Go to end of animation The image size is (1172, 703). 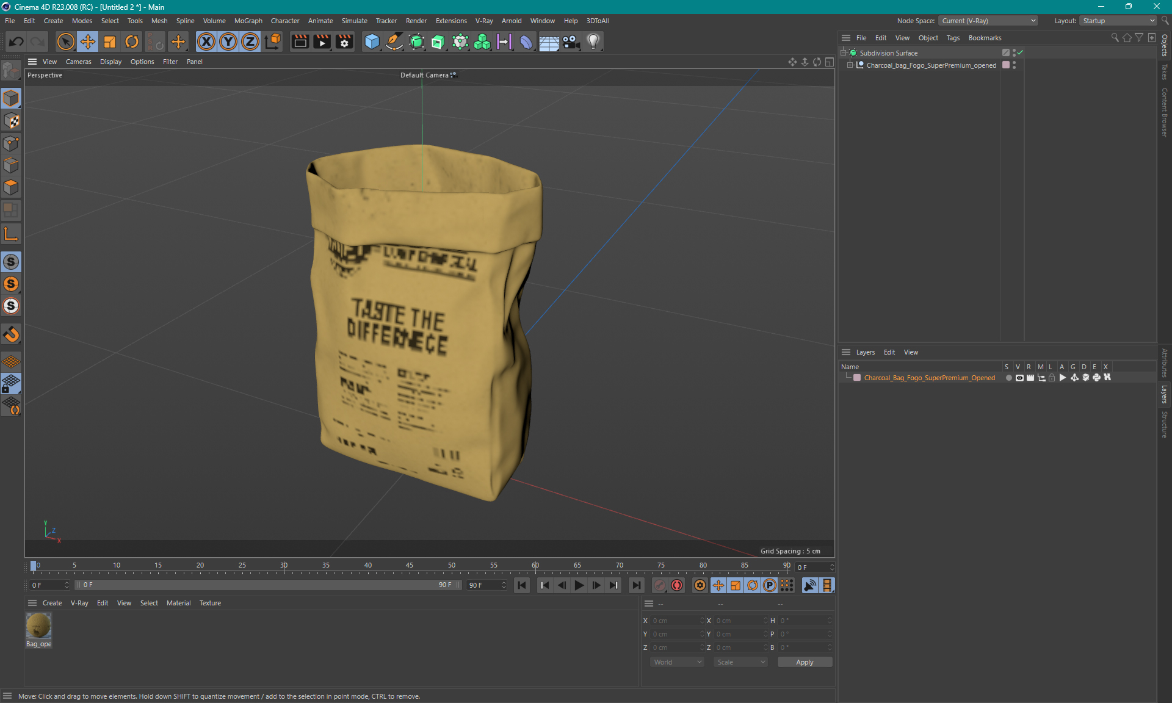[636, 585]
